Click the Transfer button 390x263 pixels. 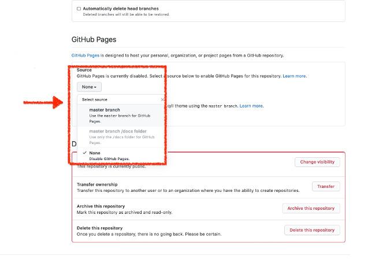click(x=325, y=187)
